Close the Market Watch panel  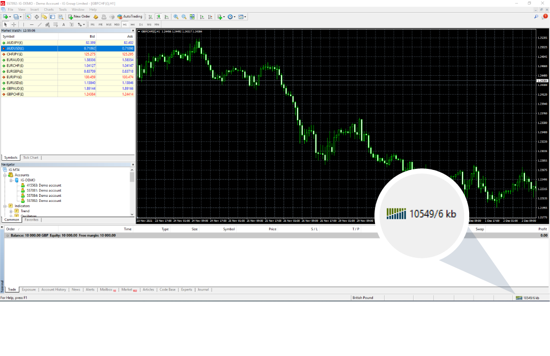(x=133, y=31)
